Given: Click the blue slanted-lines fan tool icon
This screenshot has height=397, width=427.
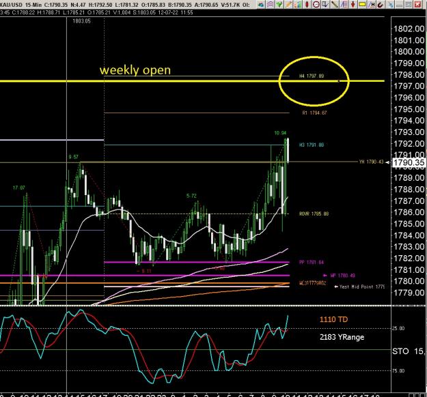Looking at the screenshot, I should [344, 4].
